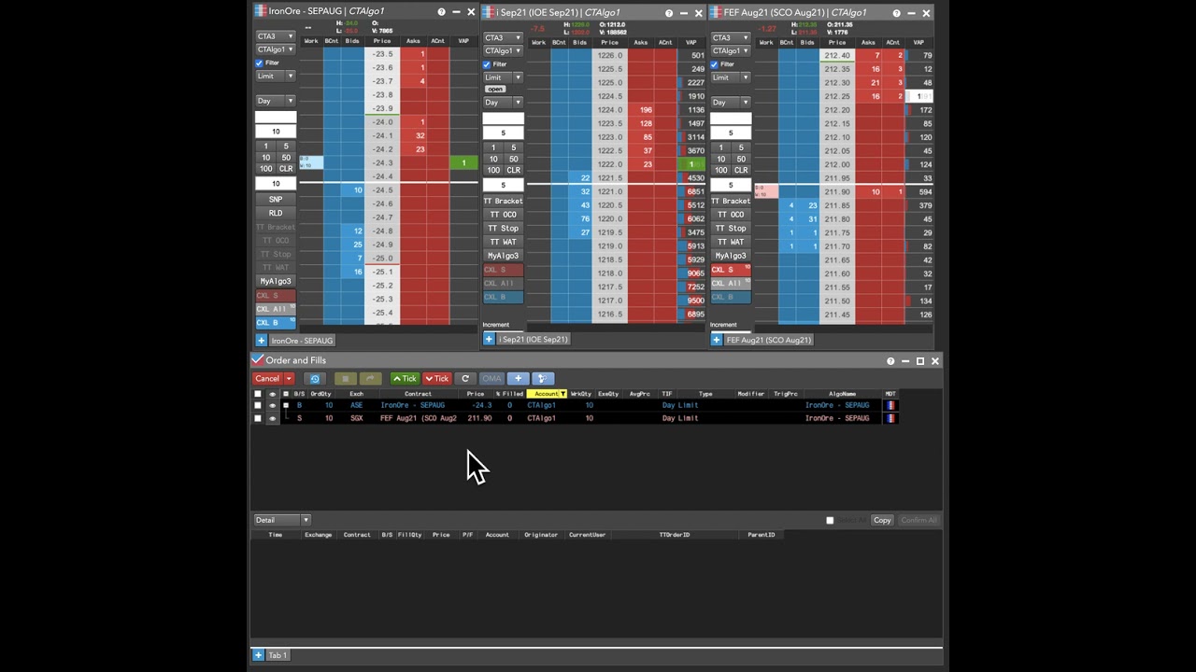Open Limit order type dropdown in IronOre window

pos(276,76)
